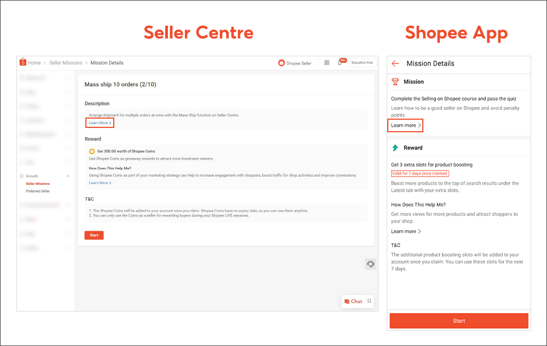Click the Start button in Seller Centre
The image size is (547, 346).
pyautogui.click(x=94, y=234)
